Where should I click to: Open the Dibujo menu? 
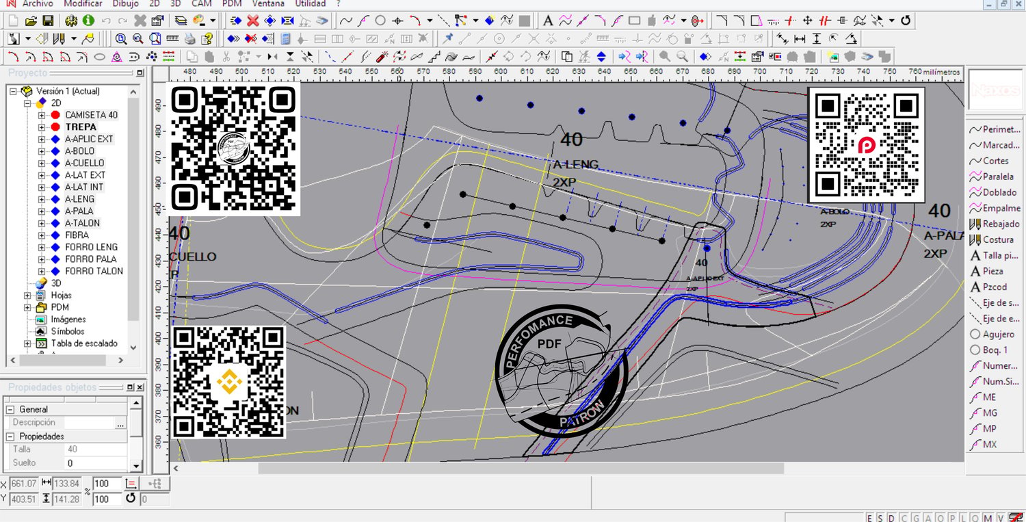(x=125, y=3)
